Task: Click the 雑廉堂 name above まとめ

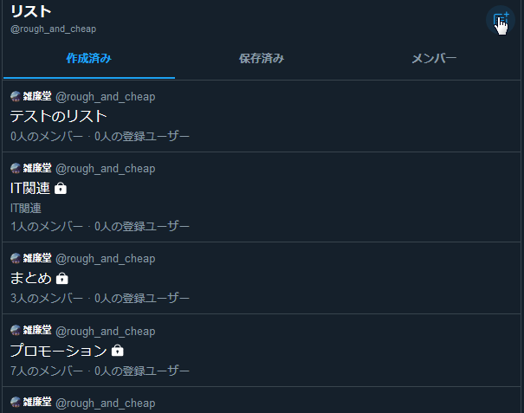Action: coord(36,258)
